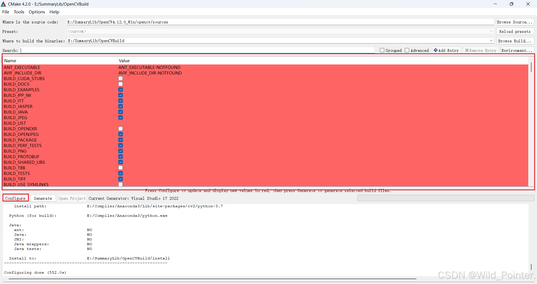Check BUILD_USE_SYMLINKS checkbox
537x284 pixels.
click(121, 184)
